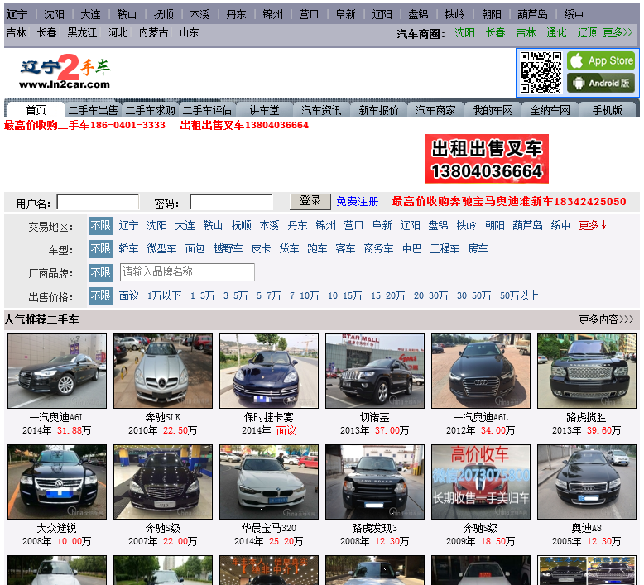Open the 我的车网 tab
644x585 pixels.
pos(493,110)
